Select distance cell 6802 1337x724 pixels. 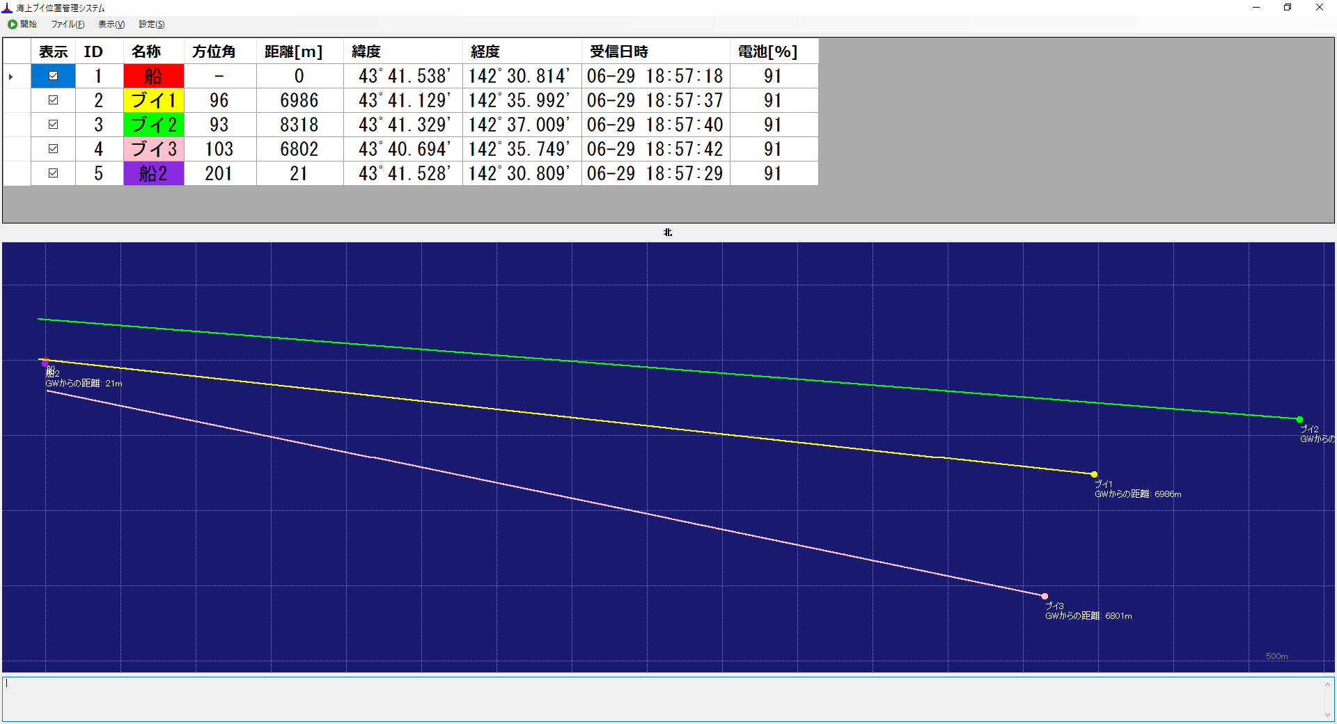pos(300,149)
